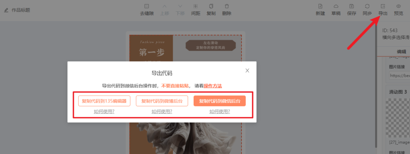
Task: Click 复制代码到135编辑器 button
Action: 104,101
